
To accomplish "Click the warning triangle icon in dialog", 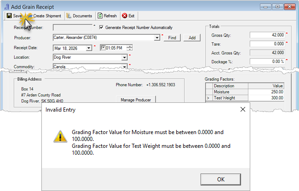I will click(60, 136).
